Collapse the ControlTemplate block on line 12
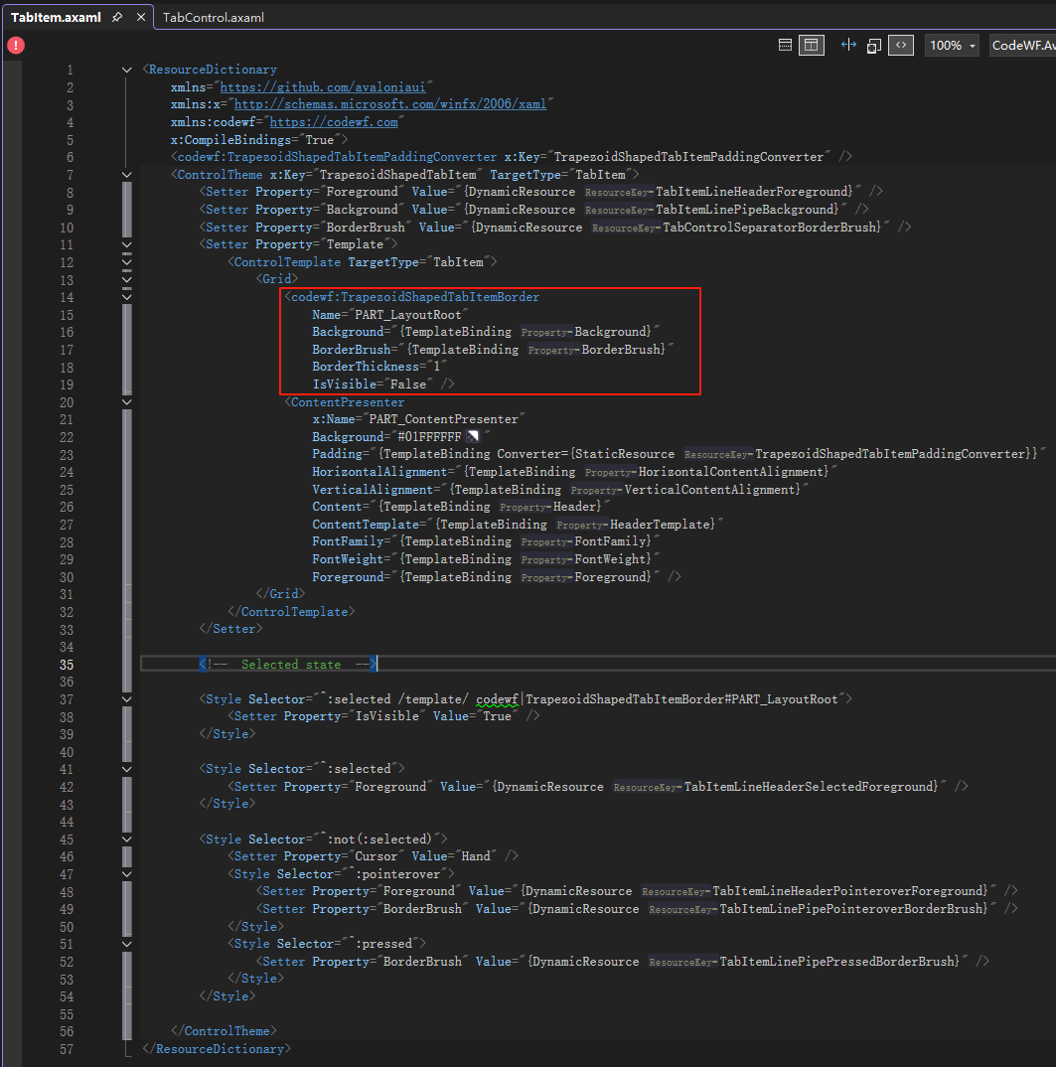The width and height of the screenshot is (1056, 1067). pos(126,262)
